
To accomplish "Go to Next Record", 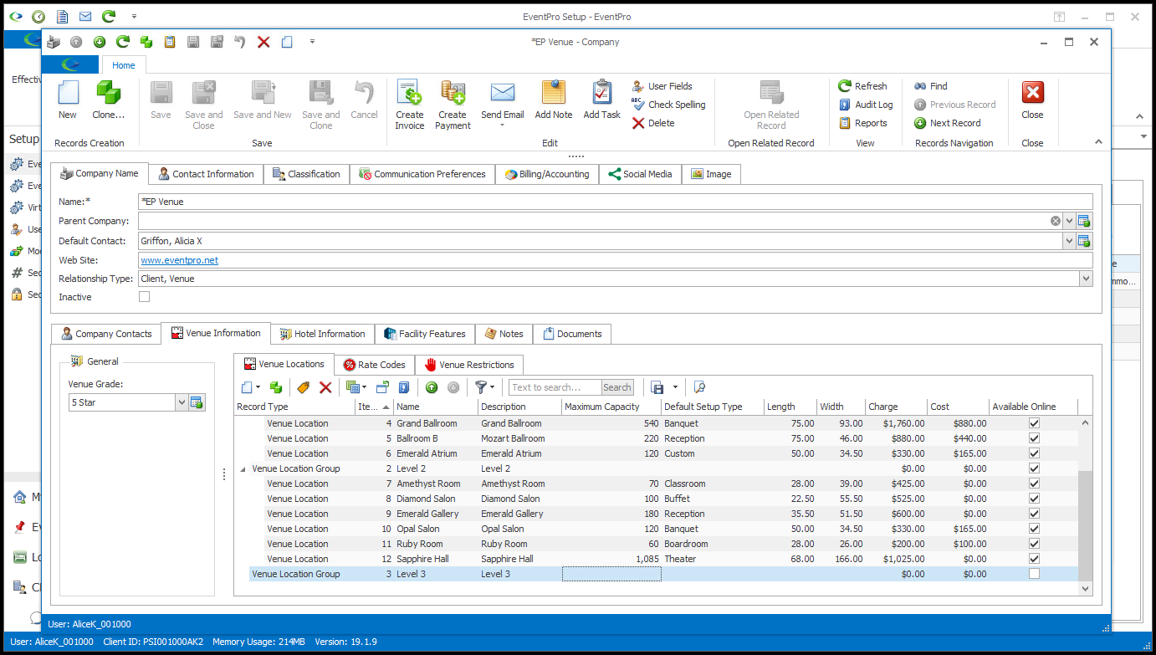I will coord(947,123).
